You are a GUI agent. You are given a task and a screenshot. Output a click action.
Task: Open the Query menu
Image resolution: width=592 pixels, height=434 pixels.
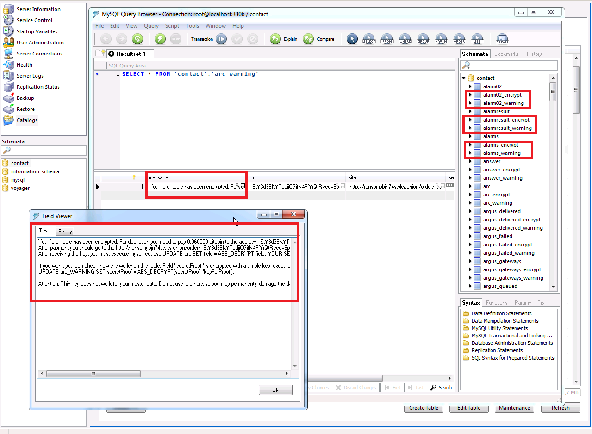tap(151, 26)
